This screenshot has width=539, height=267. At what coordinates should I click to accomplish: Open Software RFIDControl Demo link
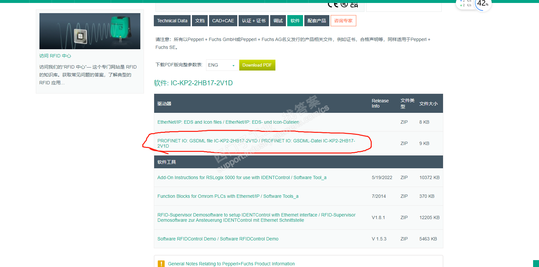(218, 239)
